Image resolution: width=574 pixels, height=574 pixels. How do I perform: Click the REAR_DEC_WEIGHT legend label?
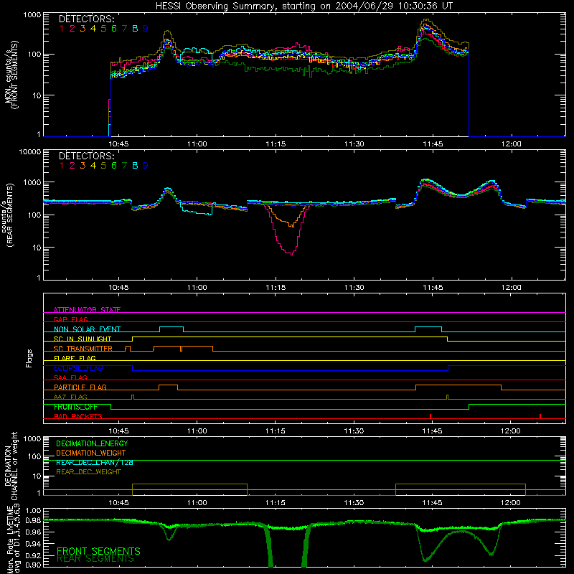pos(88,472)
